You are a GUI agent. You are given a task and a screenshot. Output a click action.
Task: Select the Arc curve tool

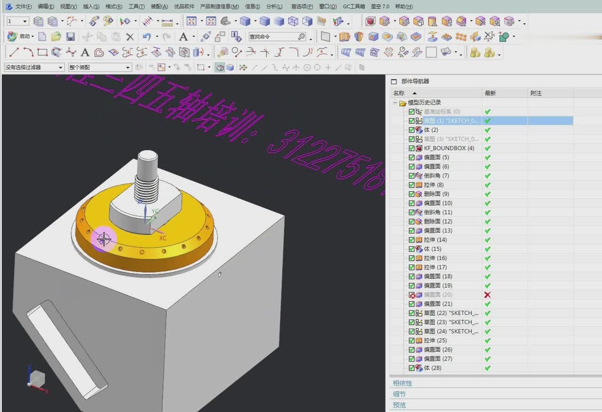click(28, 52)
